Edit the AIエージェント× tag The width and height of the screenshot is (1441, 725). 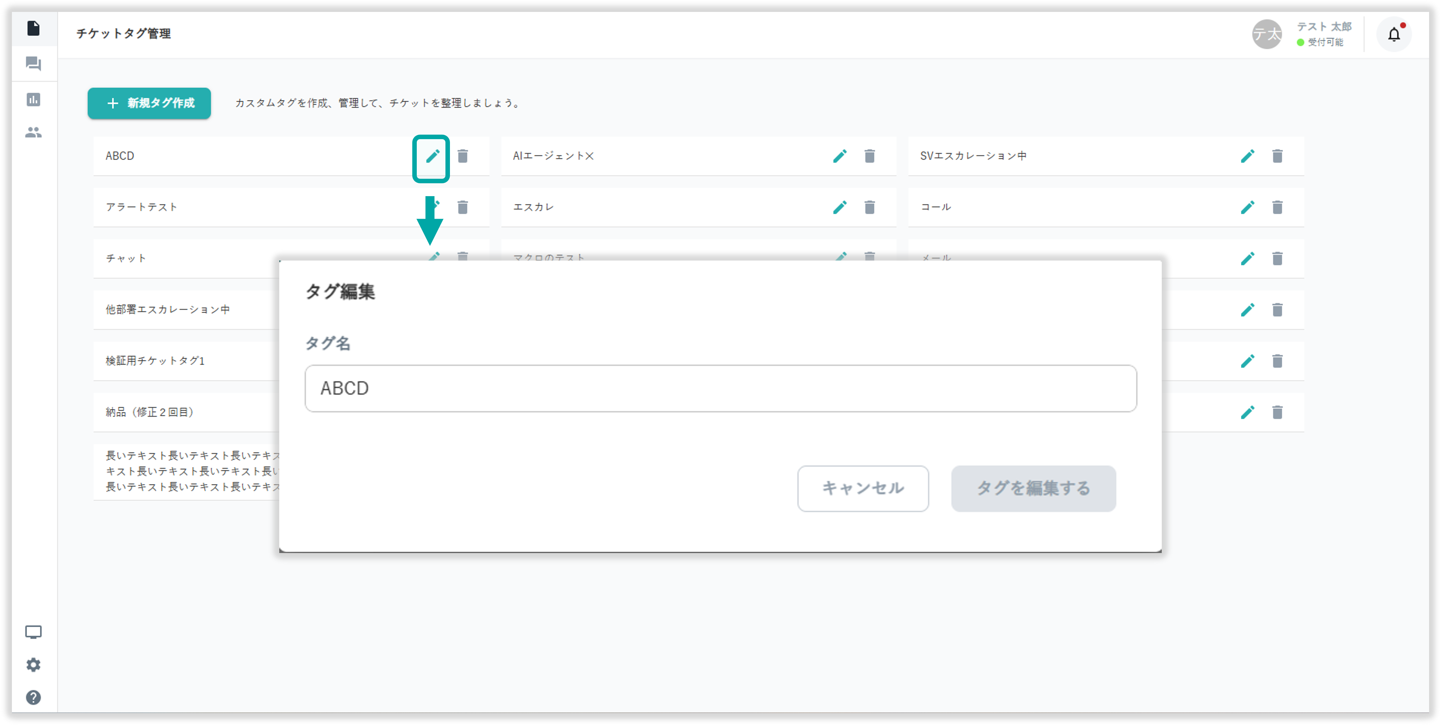(x=840, y=156)
